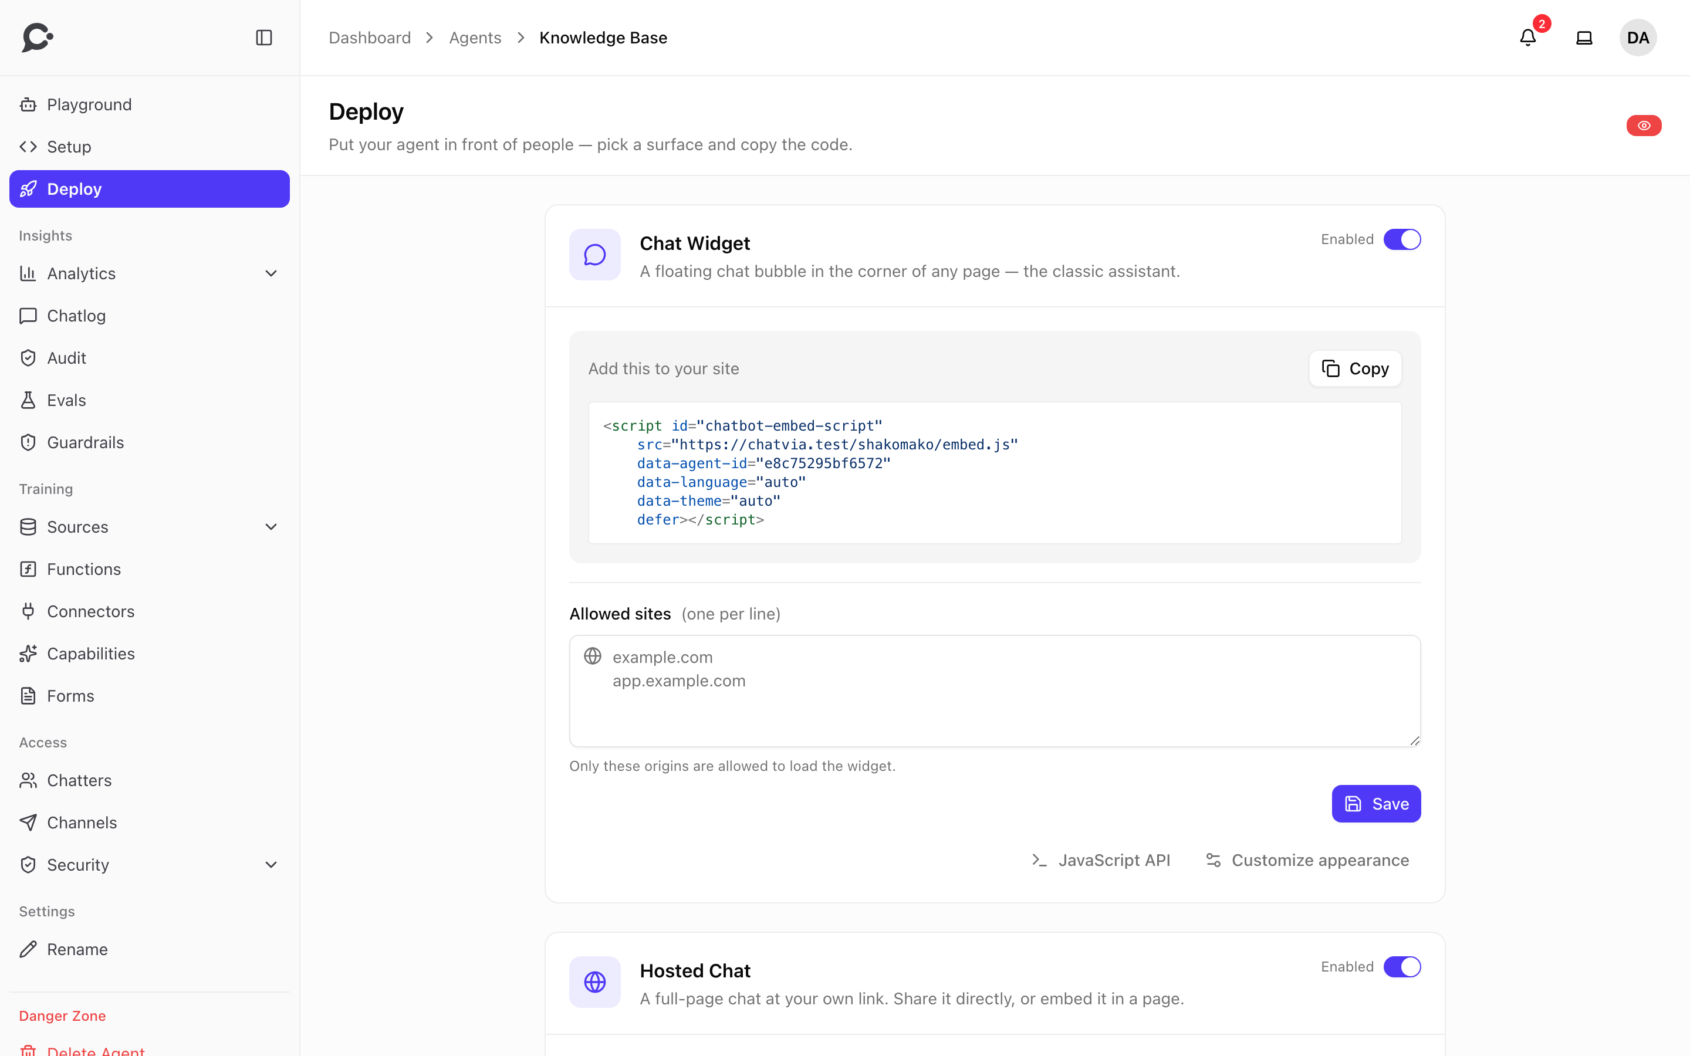The image size is (1690, 1056).
Task: Click the Chatvia logo icon
Action: 38,37
